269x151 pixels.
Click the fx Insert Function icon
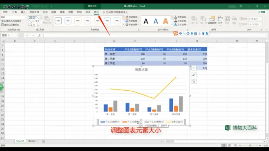tap(40, 35)
